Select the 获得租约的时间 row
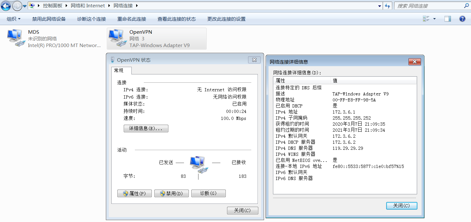 345,124
